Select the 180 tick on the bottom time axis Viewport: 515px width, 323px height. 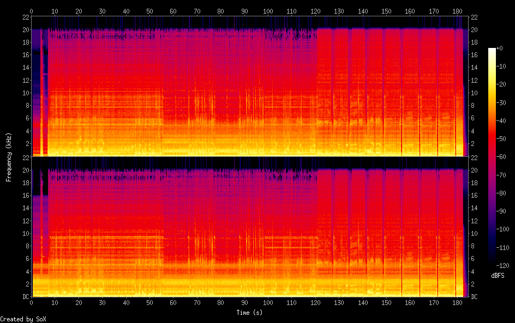(x=457, y=302)
